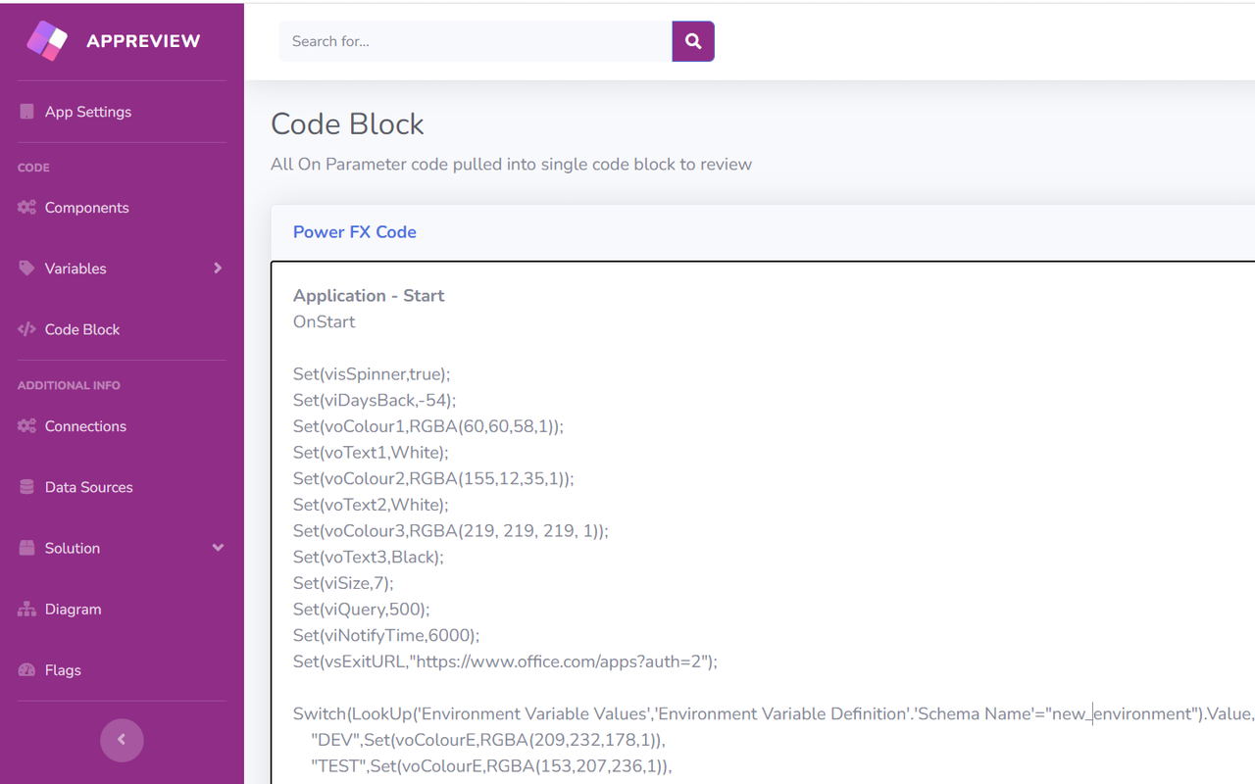Click the Connections gears icon
The width and height of the screenshot is (1255, 784).
[26, 426]
